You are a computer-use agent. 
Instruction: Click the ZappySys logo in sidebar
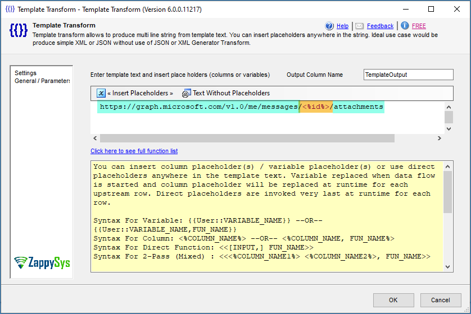coord(41,262)
